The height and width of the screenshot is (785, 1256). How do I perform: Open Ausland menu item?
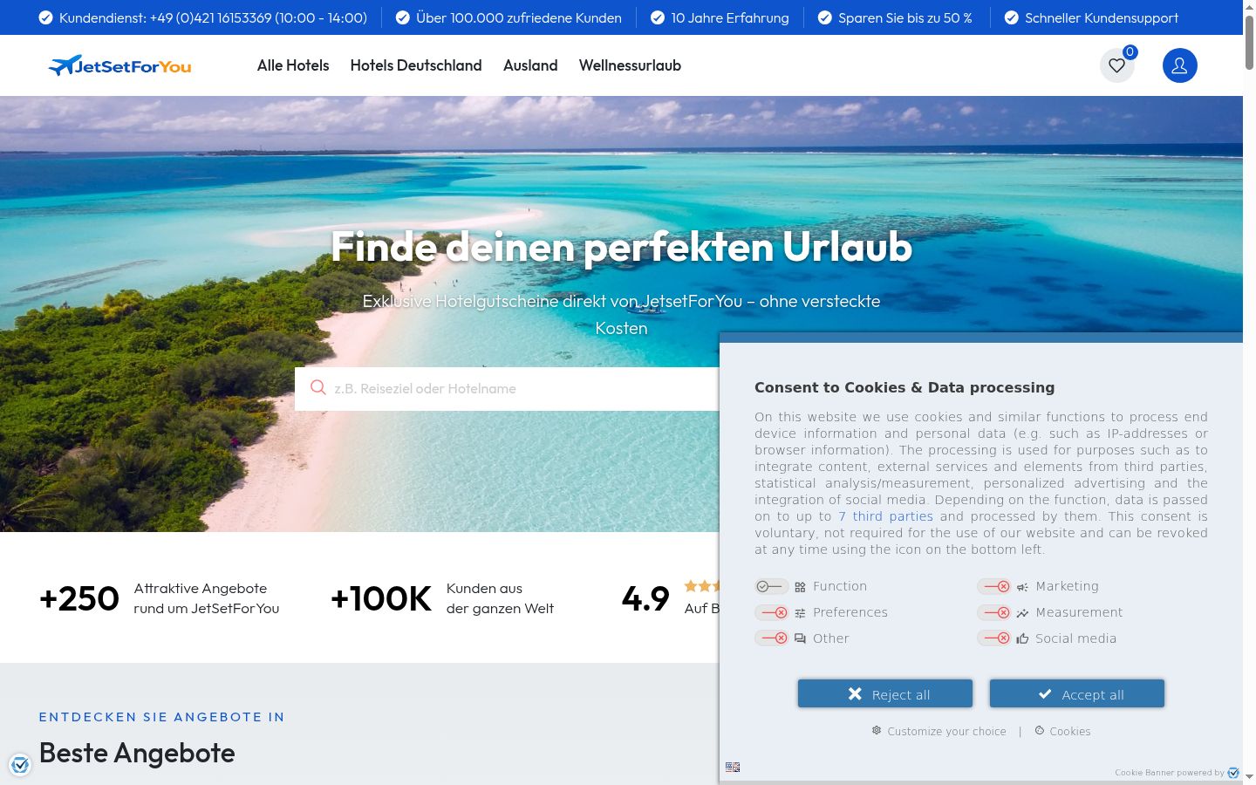[x=530, y=65]
